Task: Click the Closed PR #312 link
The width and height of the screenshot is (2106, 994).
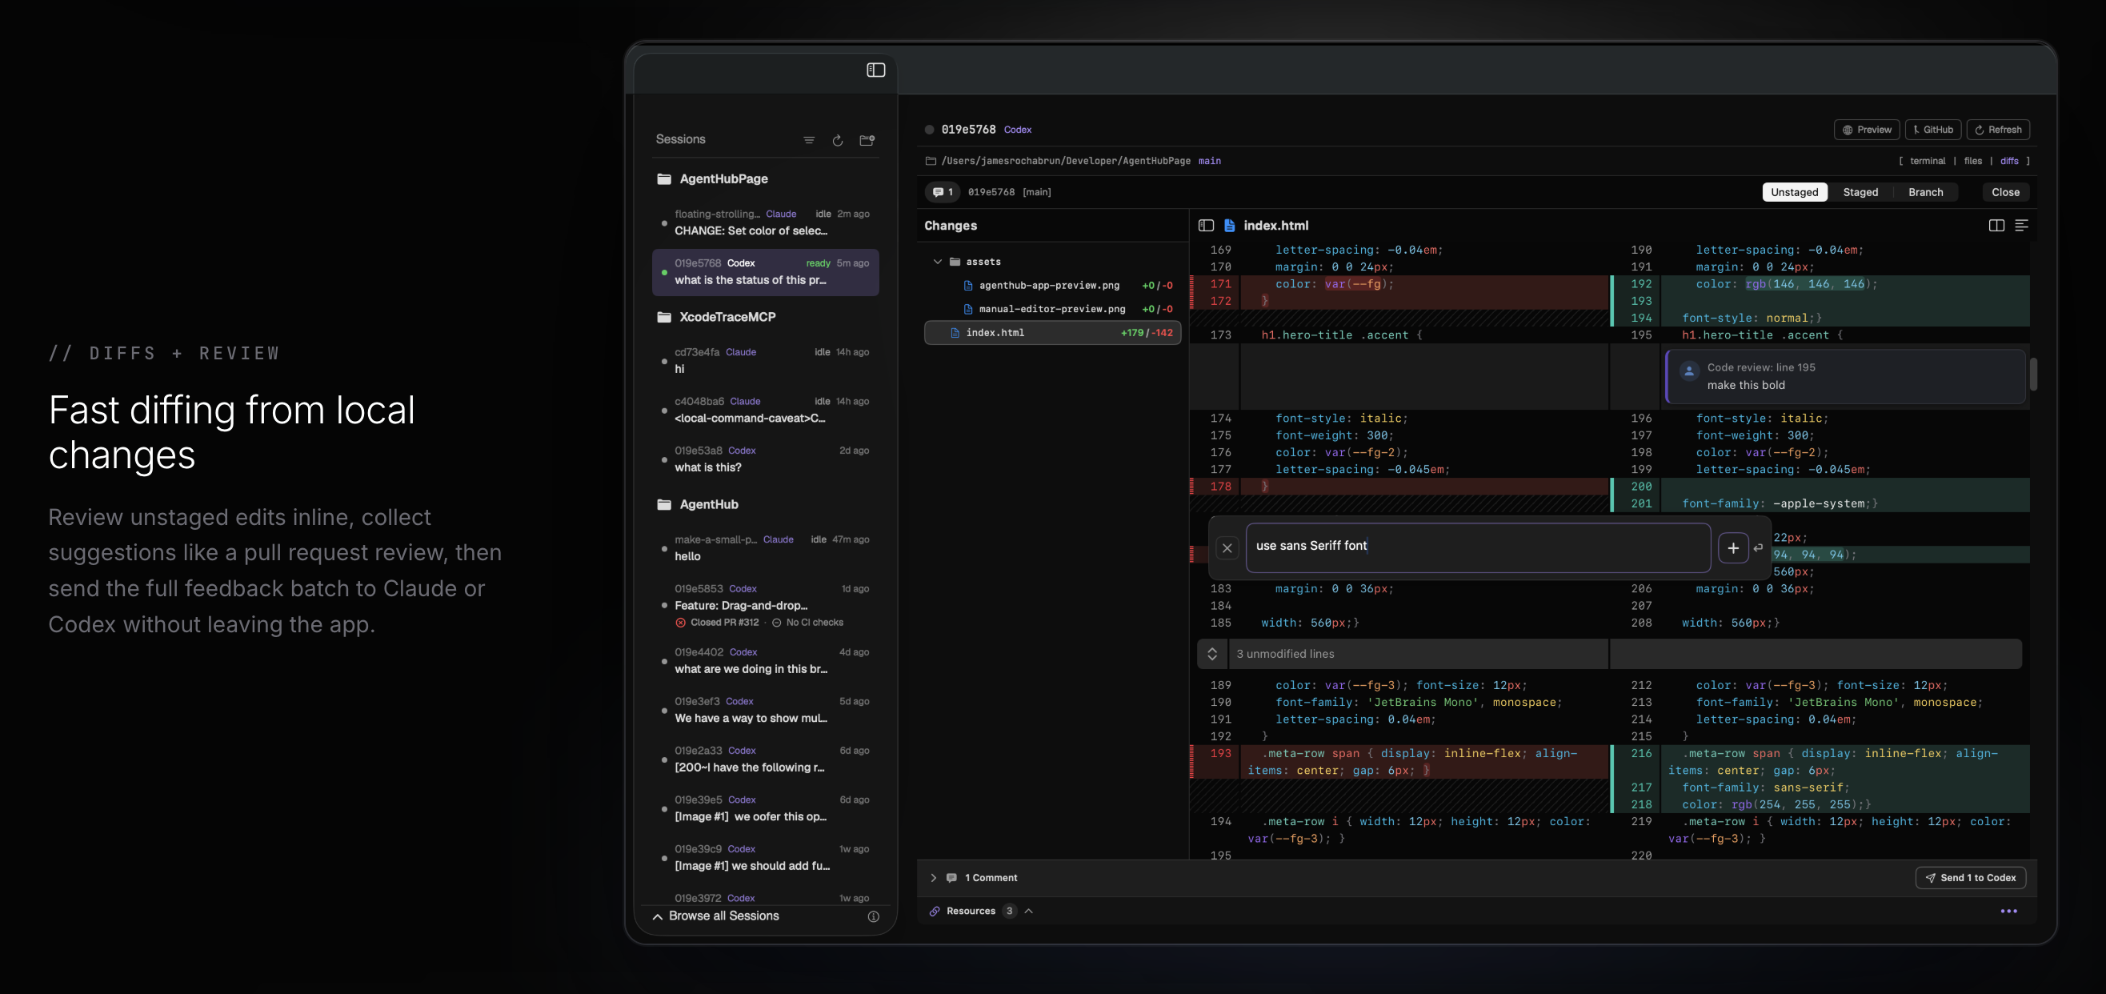Action: [x=717, y=623]
